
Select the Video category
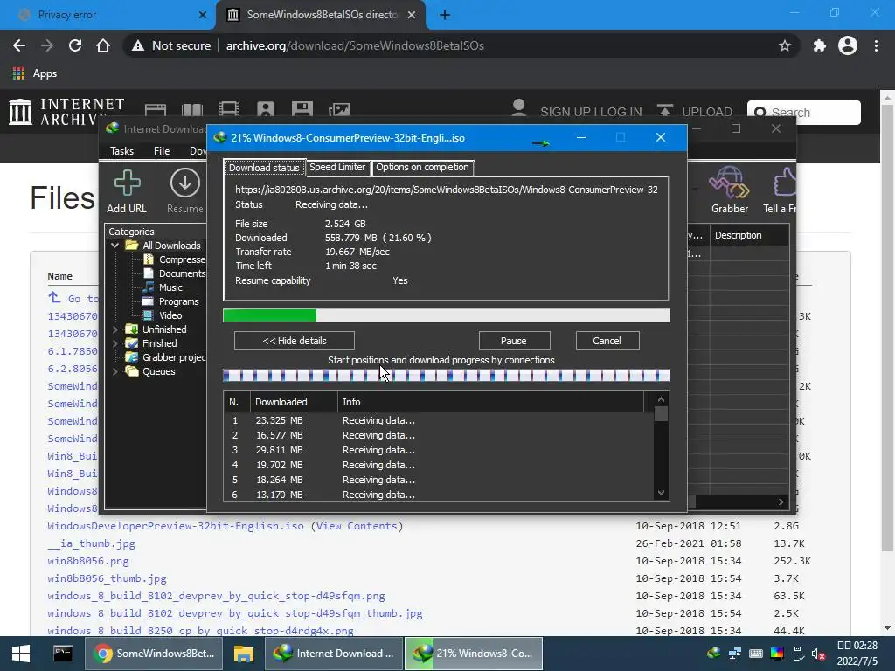coord(163,315)
